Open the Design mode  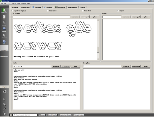[4, 24]
